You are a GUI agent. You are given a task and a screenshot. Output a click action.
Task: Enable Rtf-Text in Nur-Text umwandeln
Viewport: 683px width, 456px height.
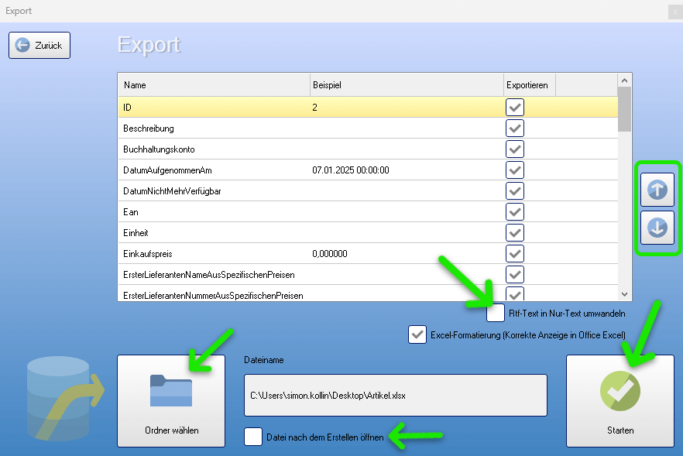click(x=496, y=313)
